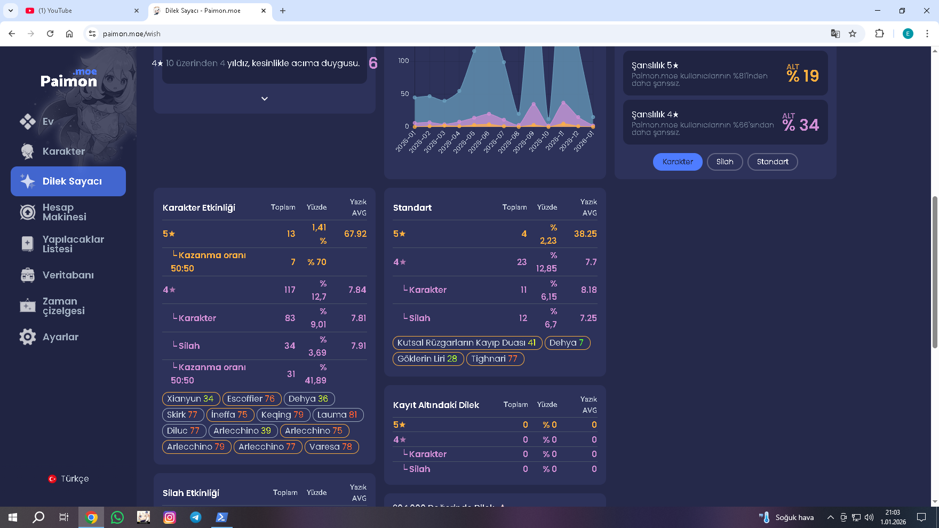This screenshot has height=528, width=939.
Task: Open Telegram from the taskbar
Action: (196, 517)
